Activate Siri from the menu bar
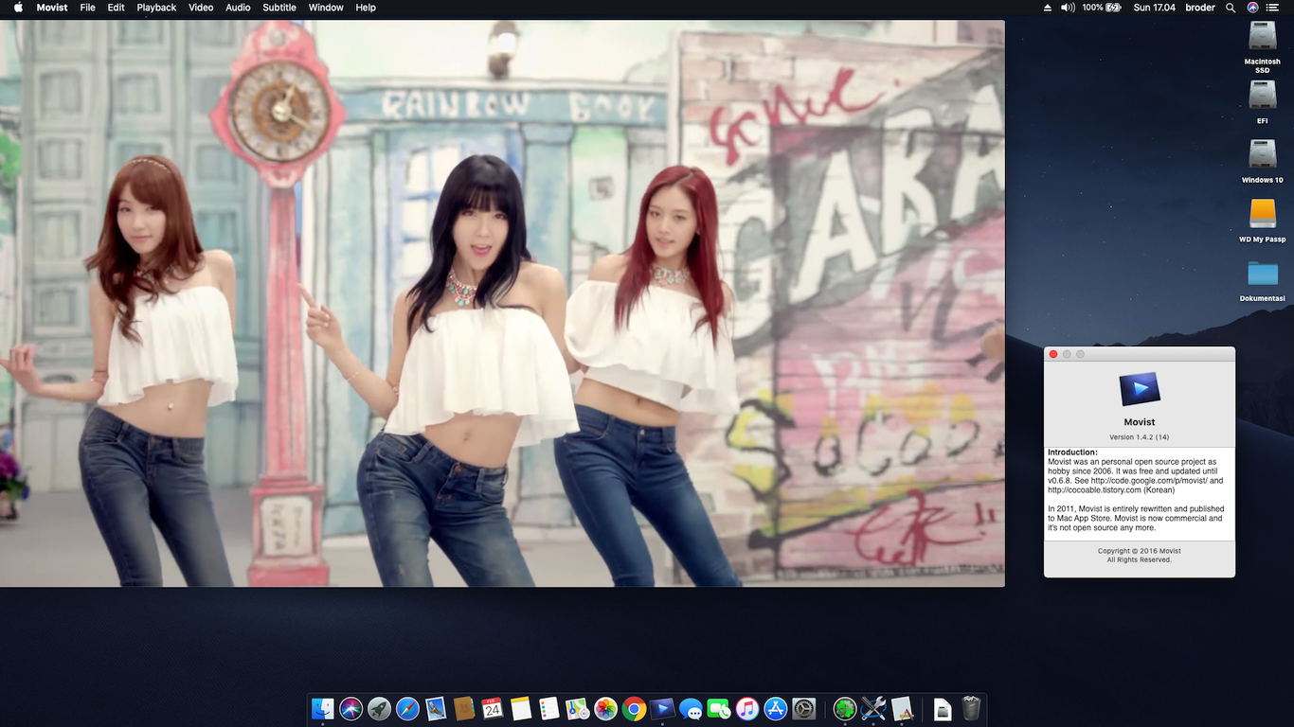Screen dimensions: 1294x727 [1252, 8]
